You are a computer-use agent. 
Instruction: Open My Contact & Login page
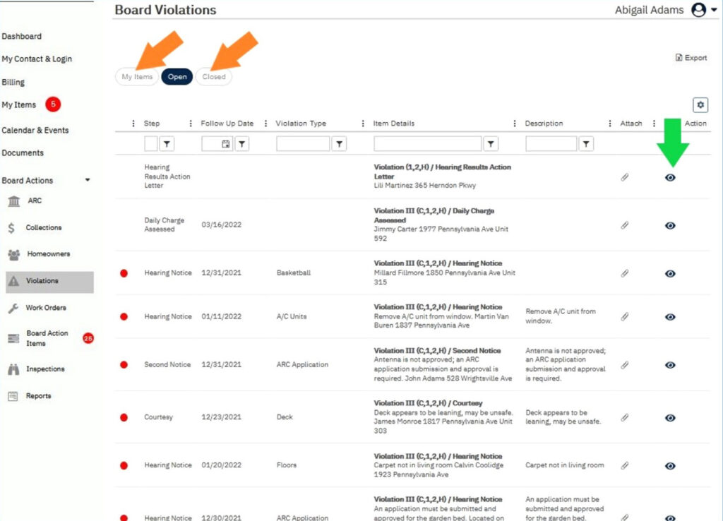37,59
